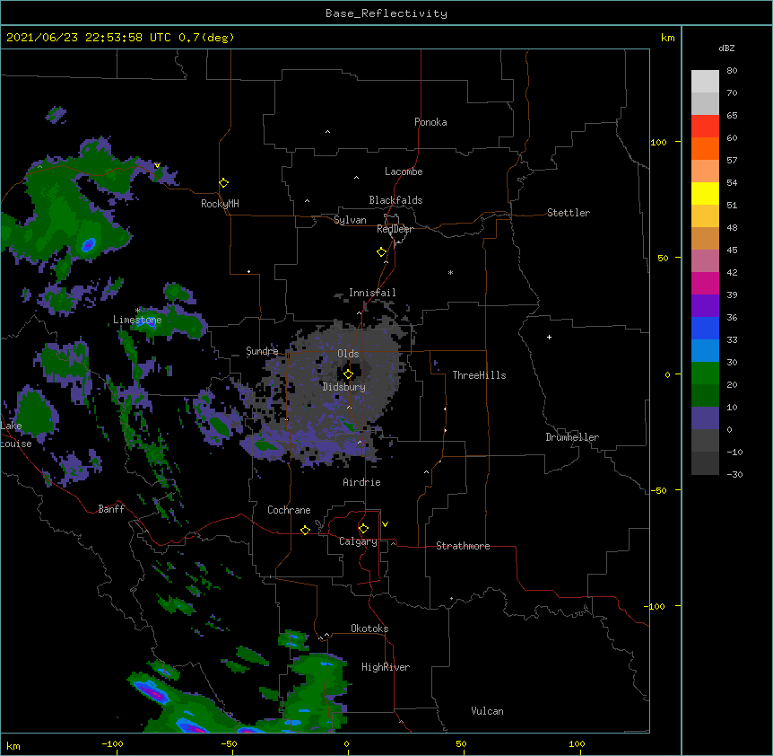This screenshot has width=773, height=756.
Task: Select the orange 57-60 dBZ legend swatch
Action: click(x=705, y=148)
